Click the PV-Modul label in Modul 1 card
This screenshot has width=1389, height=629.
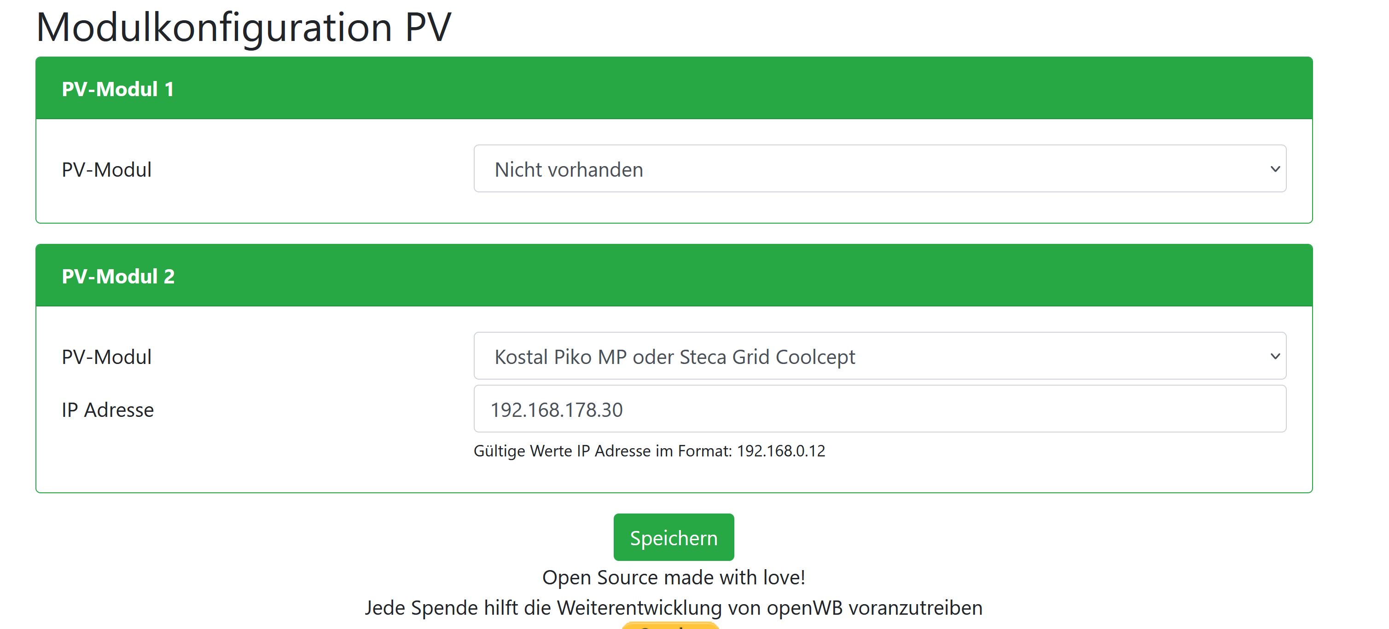coord(107,170)
